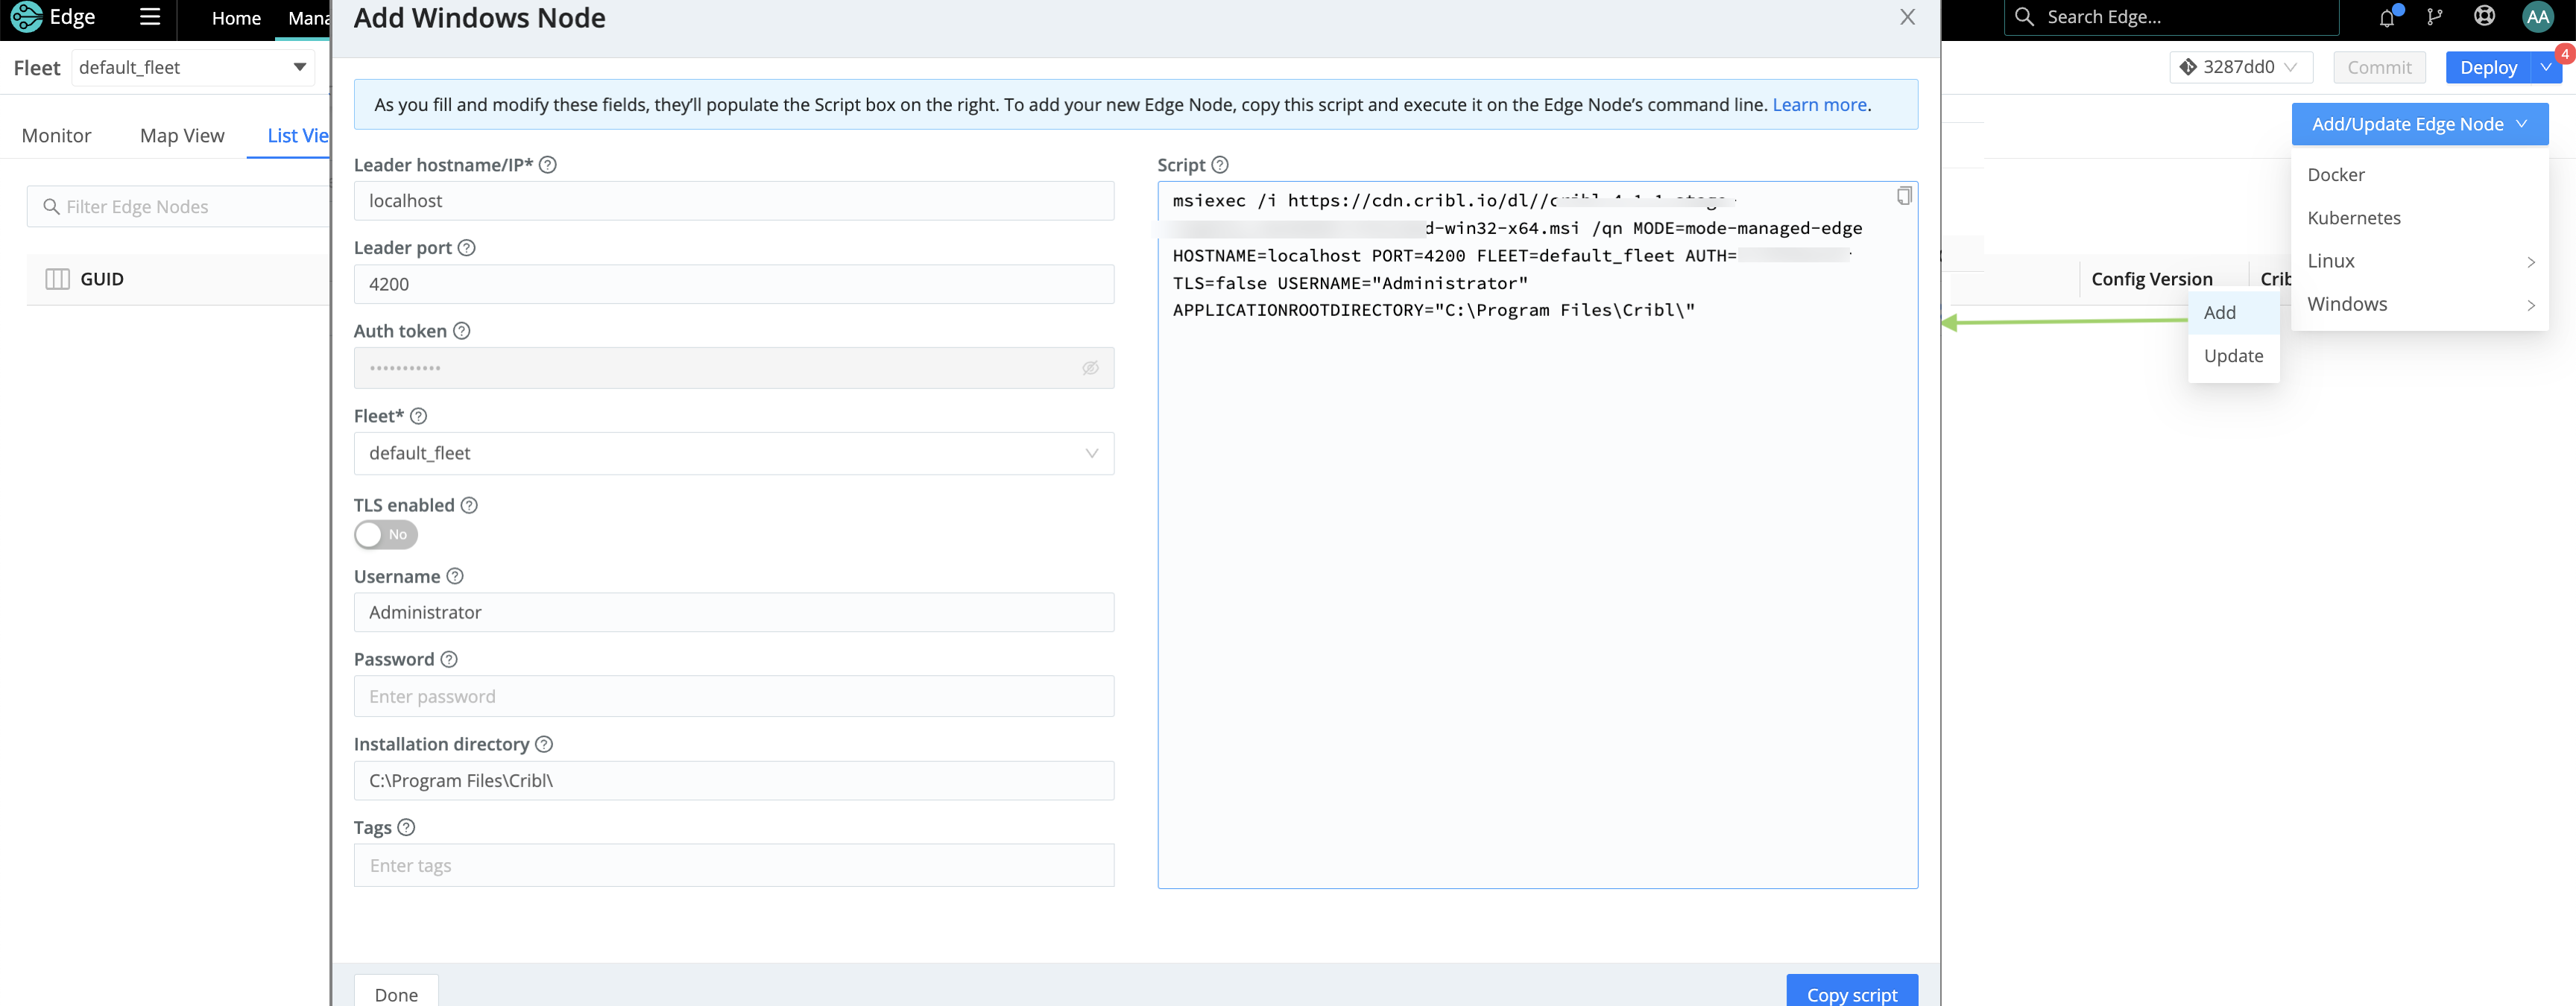Click the Cribl Edge logo icon

[x=27, y=17]
